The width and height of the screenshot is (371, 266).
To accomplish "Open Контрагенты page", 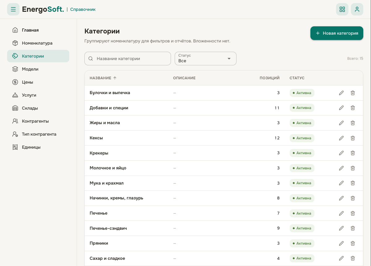I will [x=38, y=121].
